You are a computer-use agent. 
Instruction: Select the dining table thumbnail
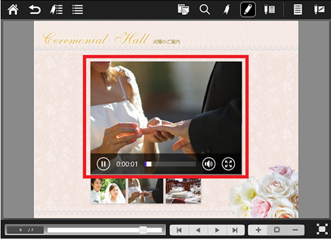(183, 191)
